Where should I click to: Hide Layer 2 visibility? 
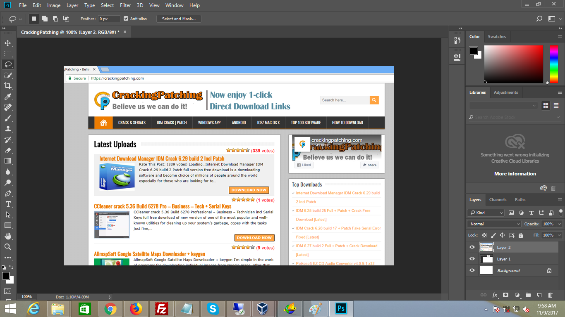pyautogui.click(x=472, y=247)
